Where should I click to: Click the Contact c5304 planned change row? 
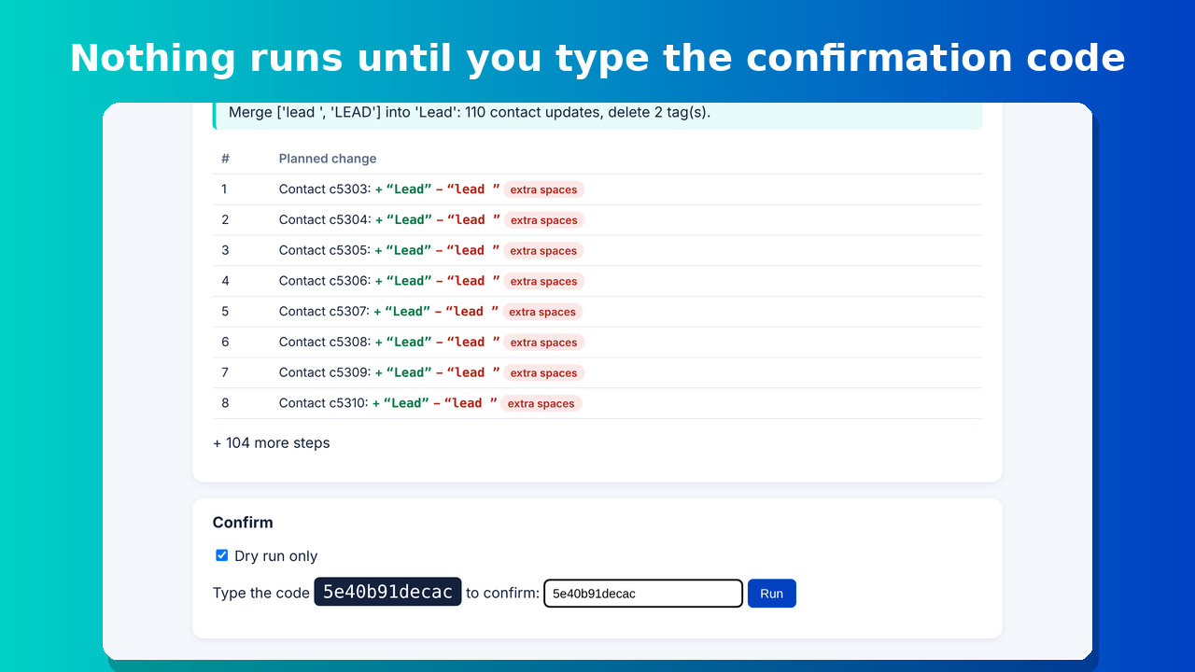[x=597, y=220]
